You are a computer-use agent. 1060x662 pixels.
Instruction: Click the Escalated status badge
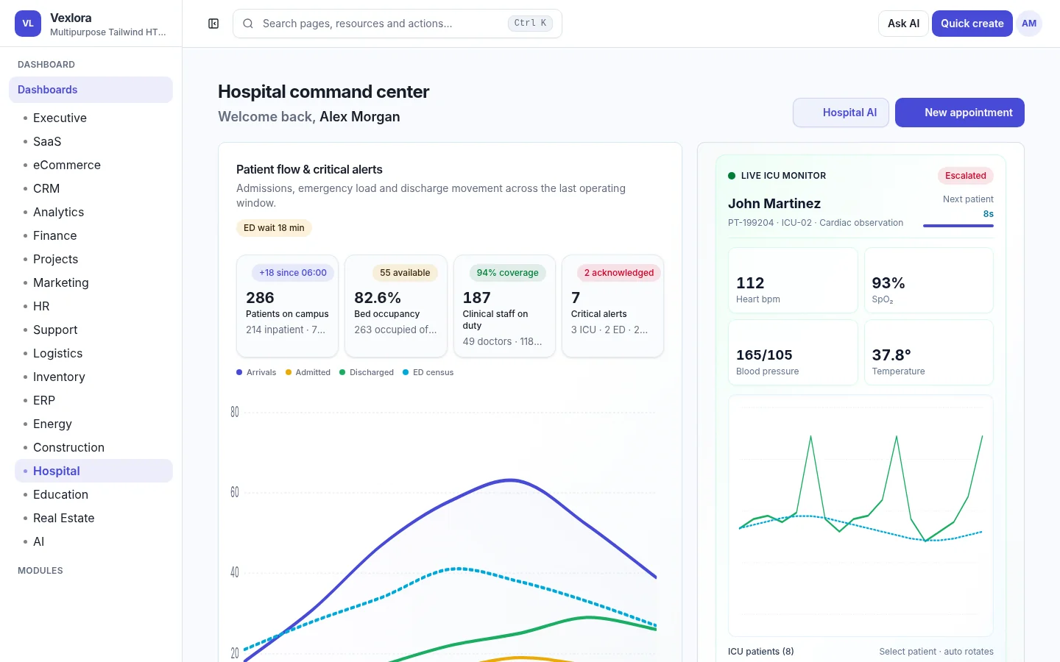tap(966, 176)
